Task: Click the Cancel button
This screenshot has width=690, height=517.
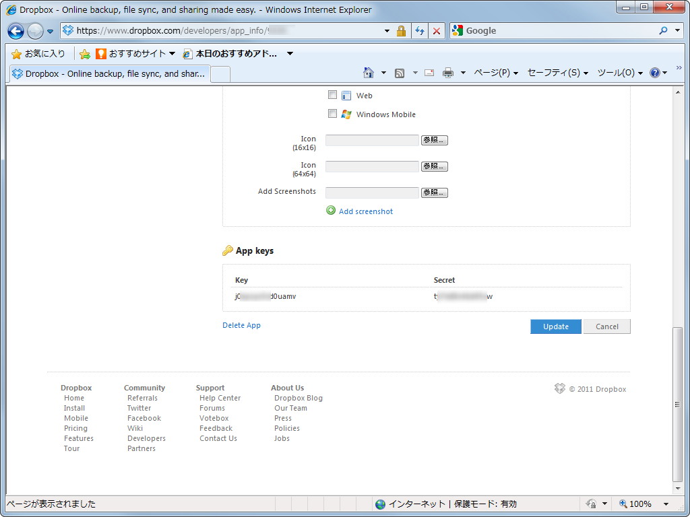Action: tap(607, 326)
